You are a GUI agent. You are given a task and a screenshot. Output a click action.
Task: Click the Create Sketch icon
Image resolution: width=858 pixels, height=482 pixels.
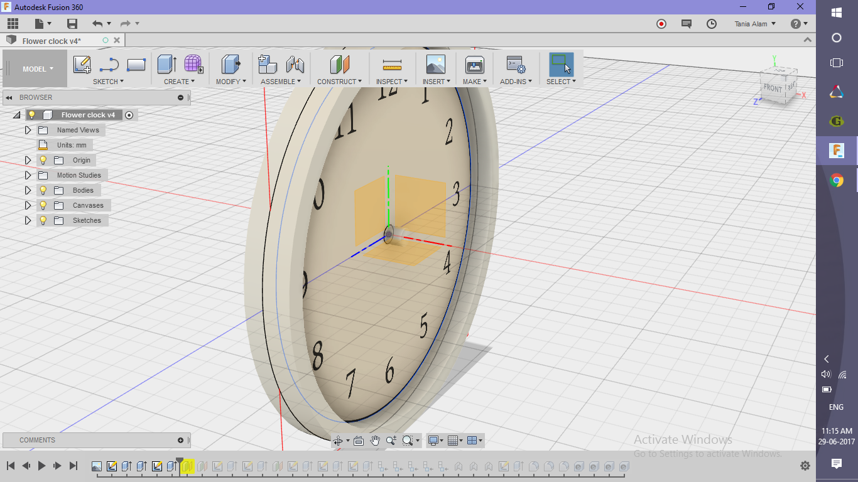(82, 65)
